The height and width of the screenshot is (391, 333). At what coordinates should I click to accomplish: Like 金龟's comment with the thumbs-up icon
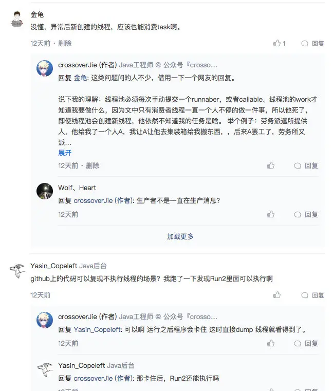pos(277,43)
